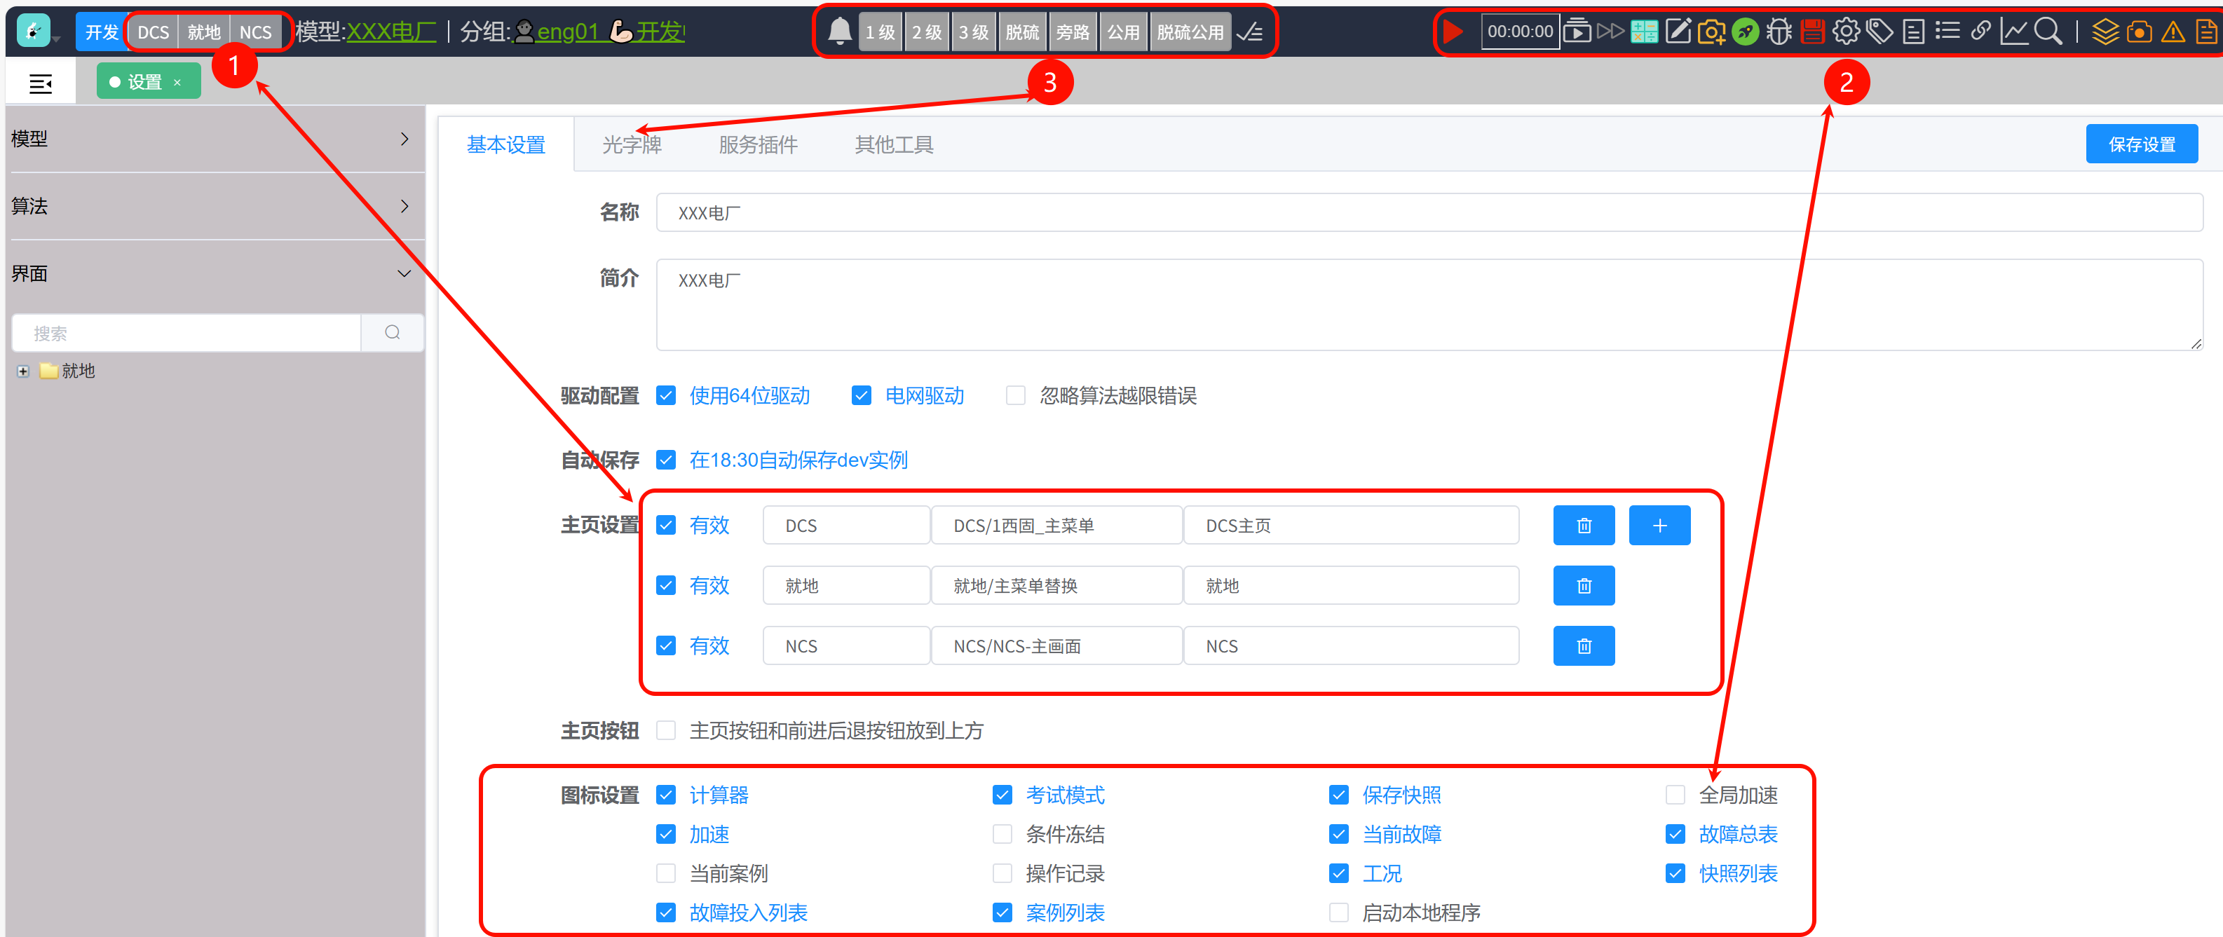Click the camera add-snapshot icon

pos(1711,32)
